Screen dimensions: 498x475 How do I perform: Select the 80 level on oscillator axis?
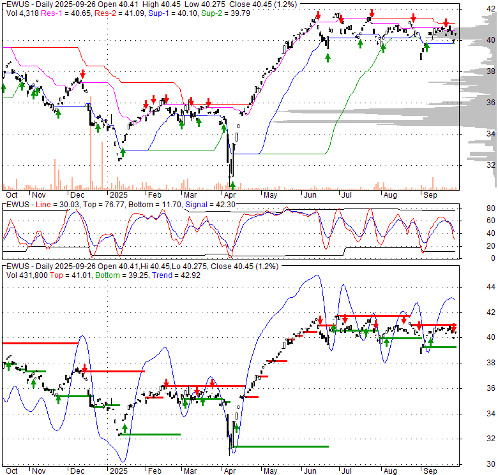(491, 208)
